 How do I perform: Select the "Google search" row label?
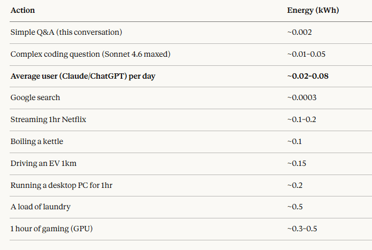click(35, 98)
